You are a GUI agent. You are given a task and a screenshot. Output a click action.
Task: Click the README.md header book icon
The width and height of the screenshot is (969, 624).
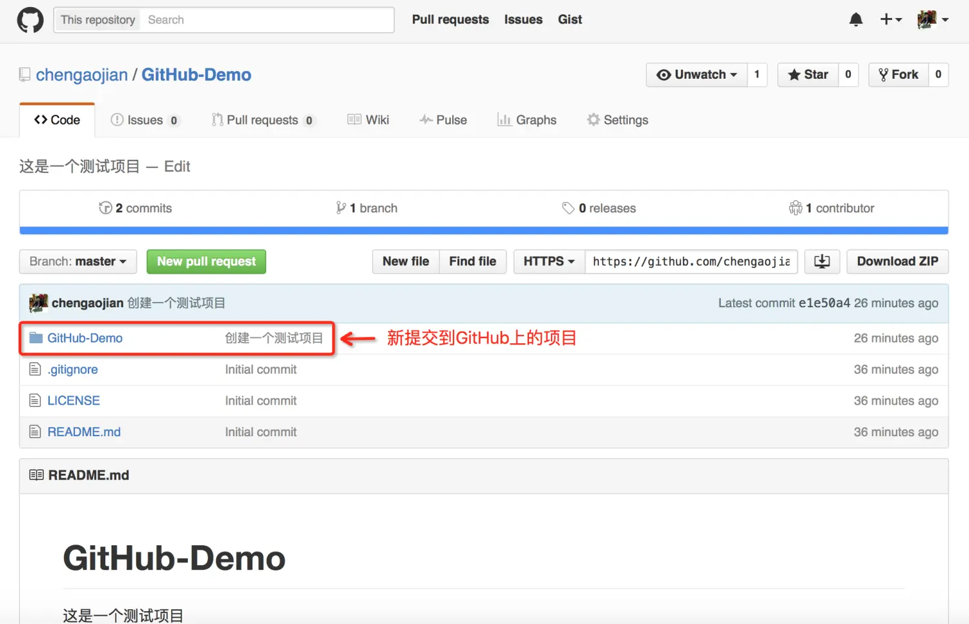pyautogui.click(x=37, y=475)
